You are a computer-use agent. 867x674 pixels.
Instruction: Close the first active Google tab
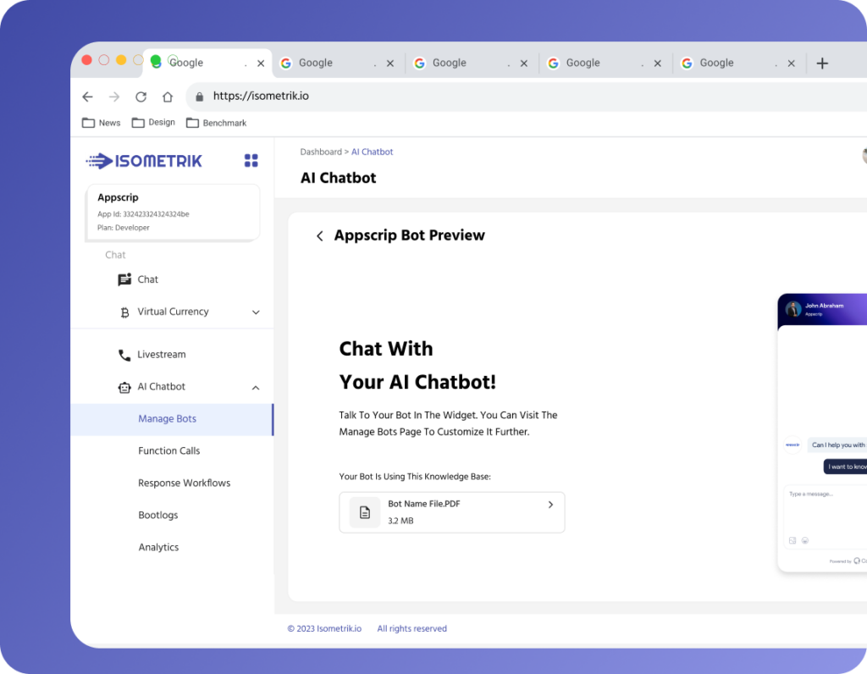coord(261,64)
